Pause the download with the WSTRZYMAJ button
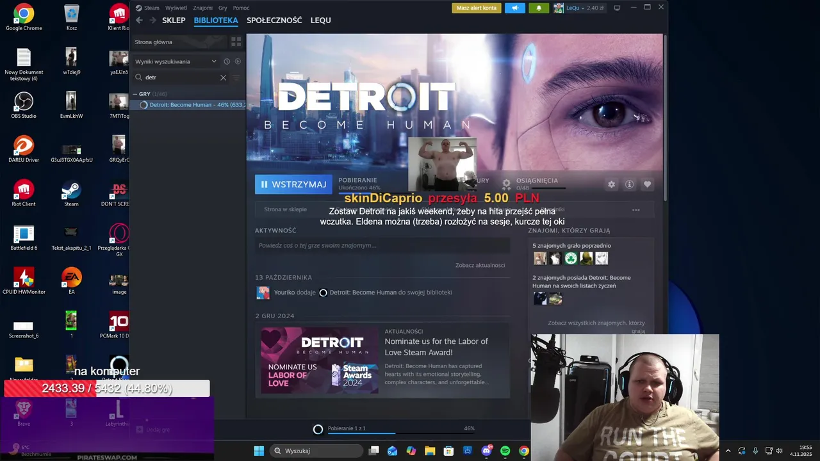This screenshot has height=461, width=820. pos(293,184)
